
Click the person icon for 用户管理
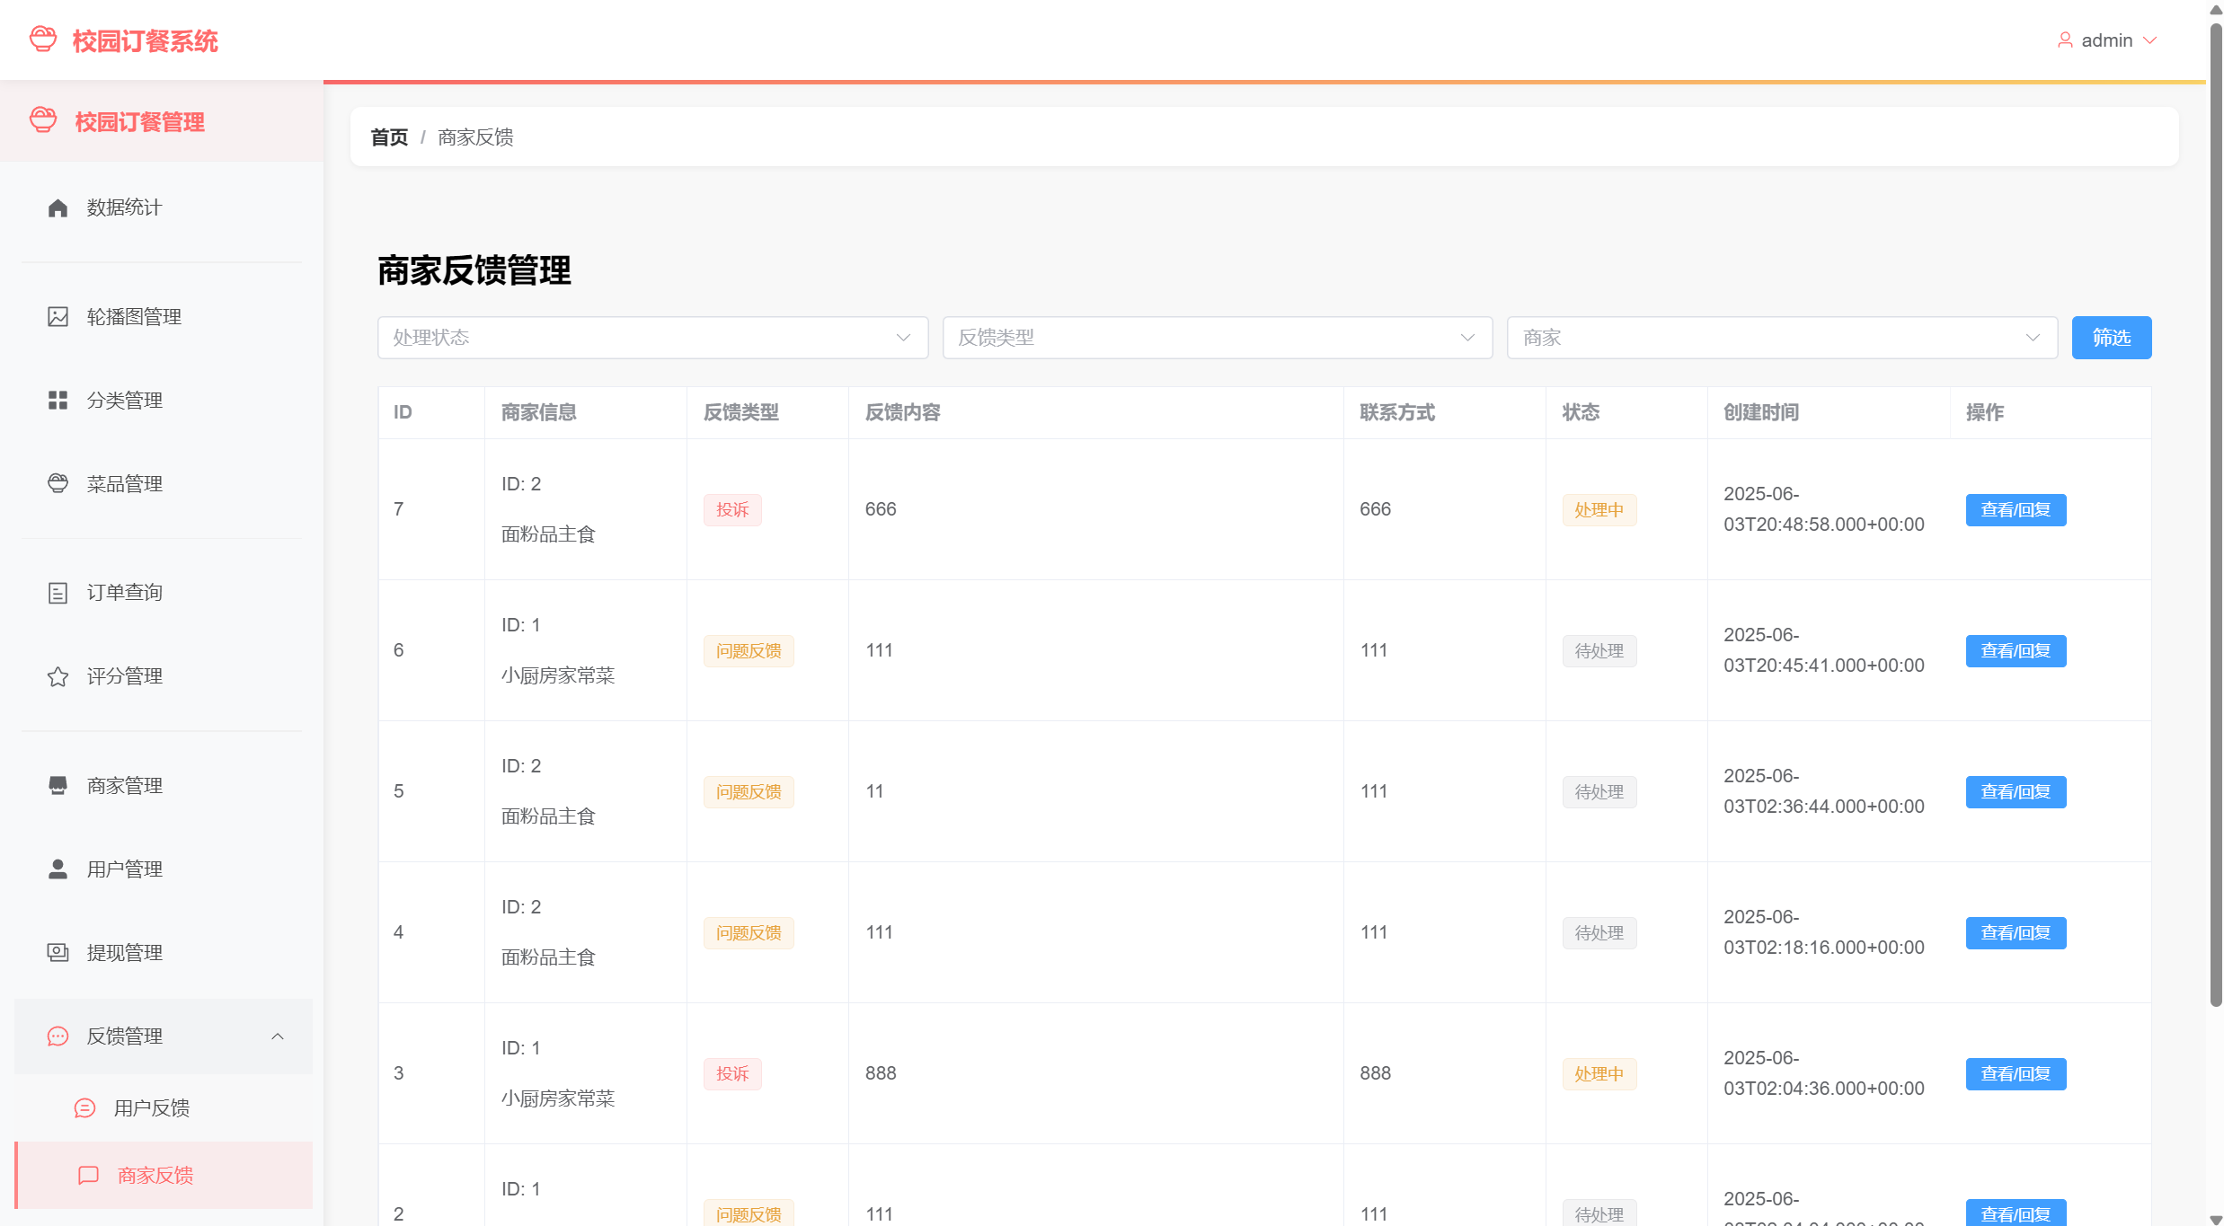[58, 869]
